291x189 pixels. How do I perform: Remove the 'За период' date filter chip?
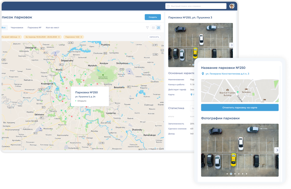pyautogui.click(x=59, y=37)
